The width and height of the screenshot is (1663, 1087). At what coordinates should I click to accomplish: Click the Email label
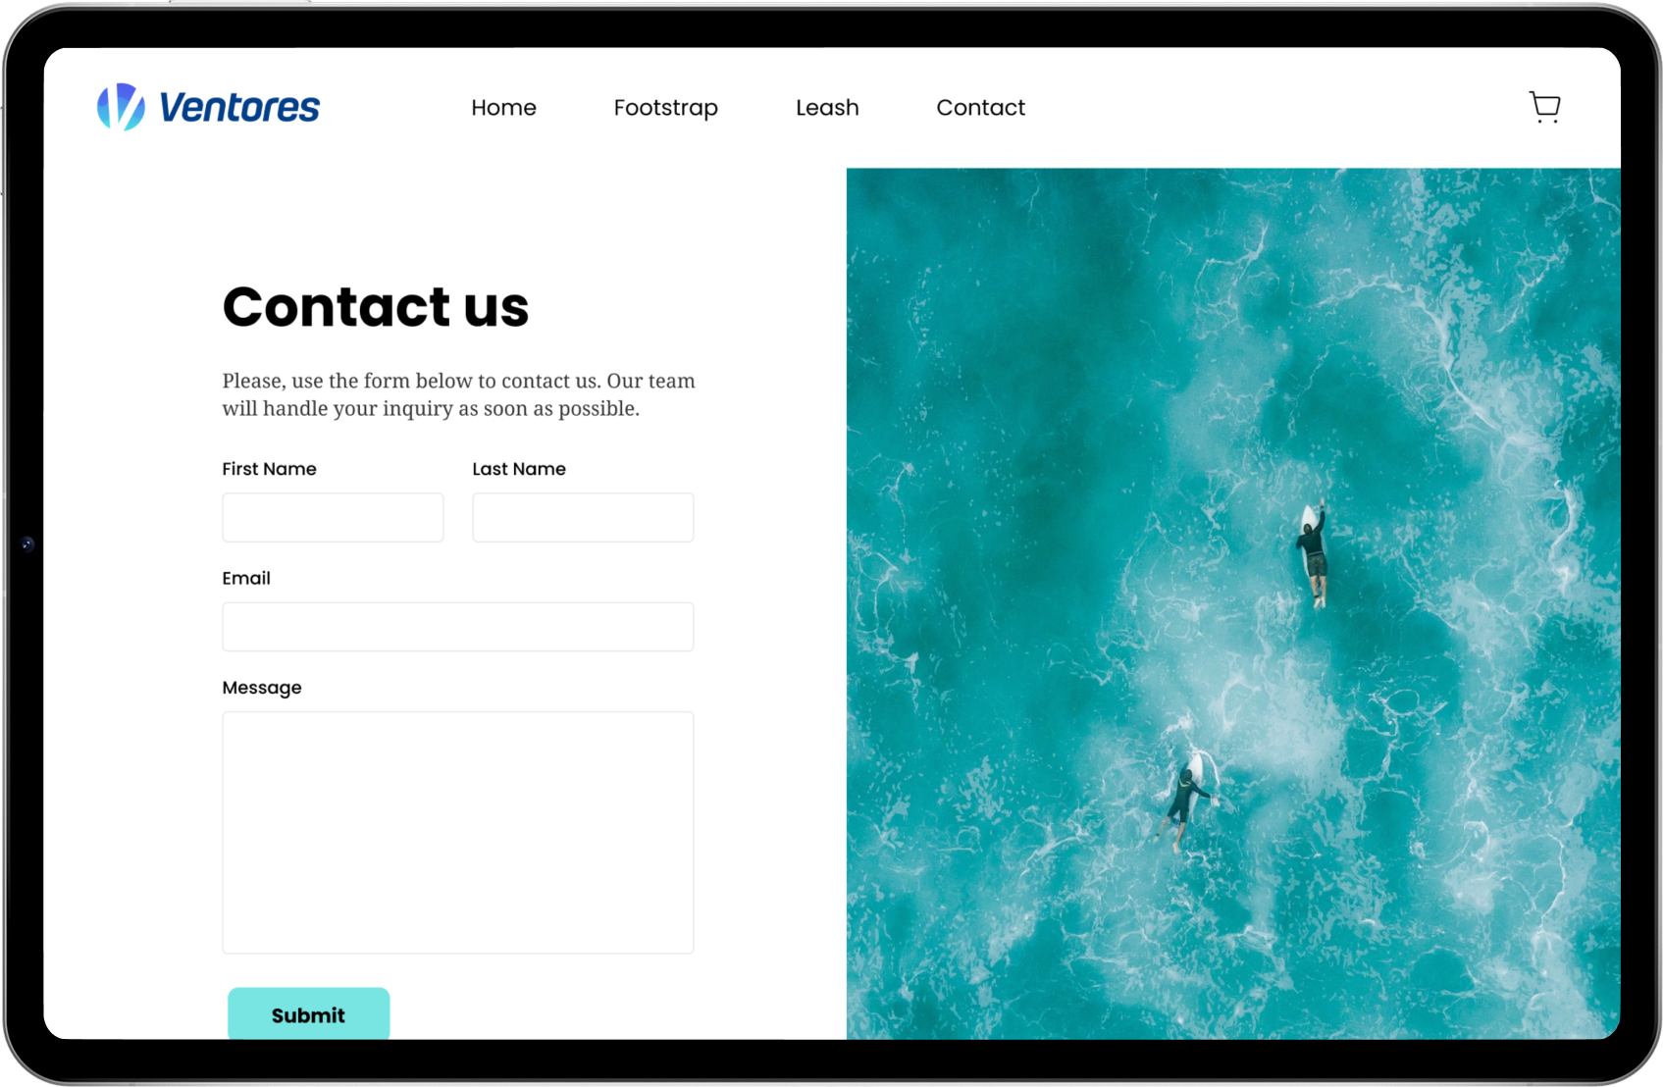coord(246,578)
